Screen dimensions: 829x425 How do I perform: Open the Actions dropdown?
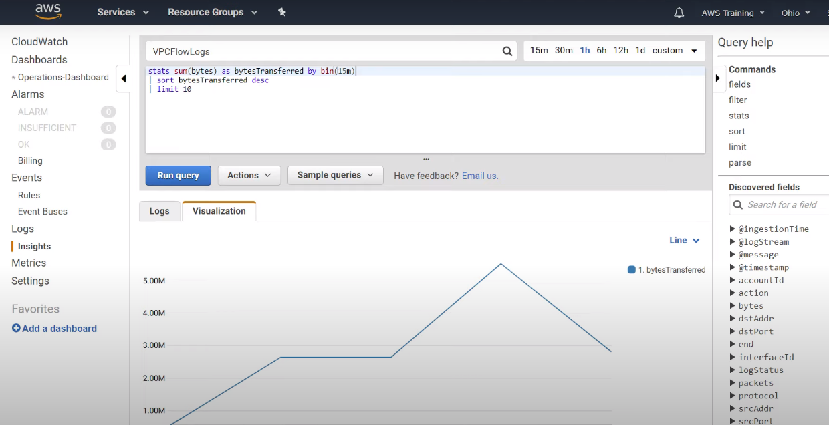pyautogui.click(x=249, y=175)
